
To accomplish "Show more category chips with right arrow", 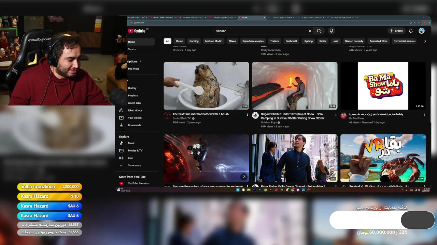I will coord(425,41).
